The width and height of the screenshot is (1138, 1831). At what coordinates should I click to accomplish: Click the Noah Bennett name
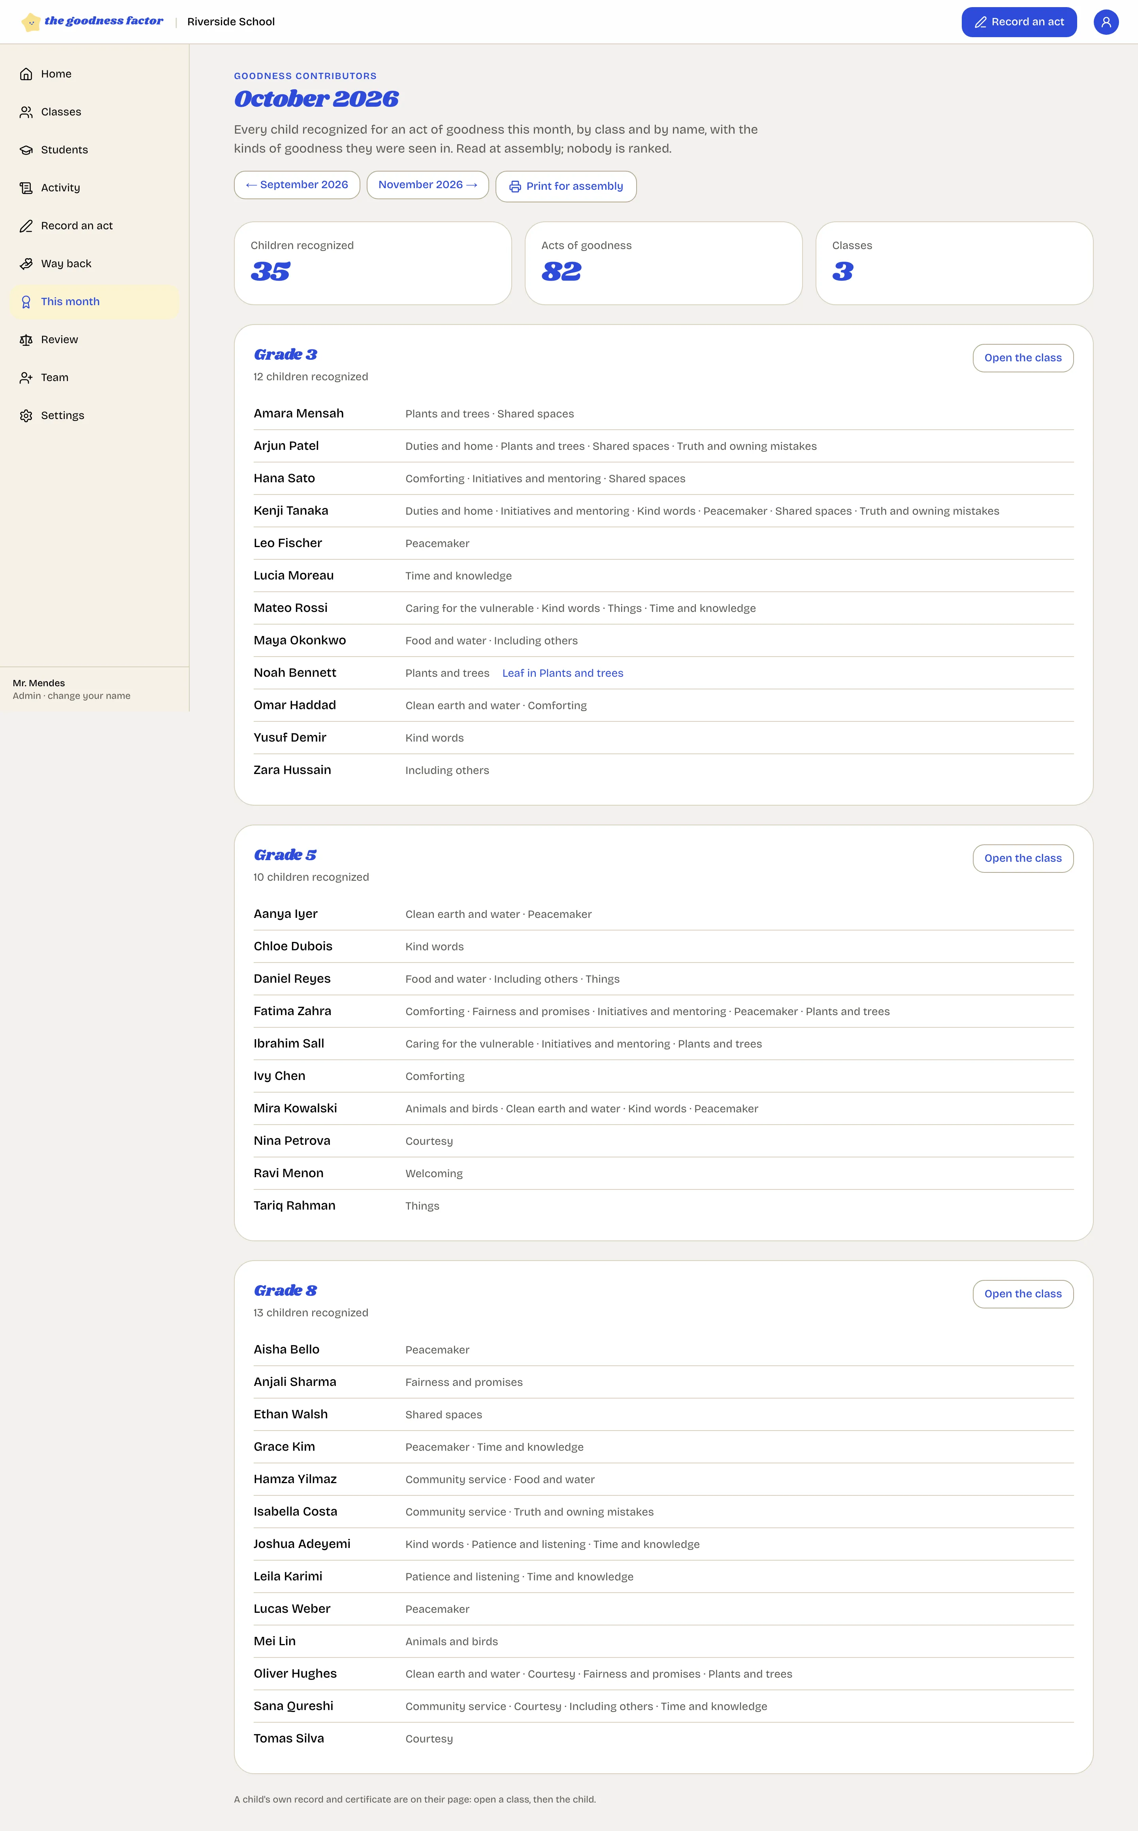[294, 673]
